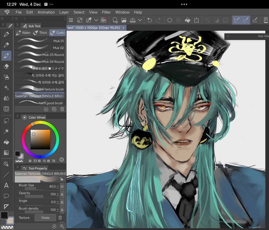Viewport: 269px width, 230px height.
Task: Open the Tool Property palette menu
Action: point(17,167)
